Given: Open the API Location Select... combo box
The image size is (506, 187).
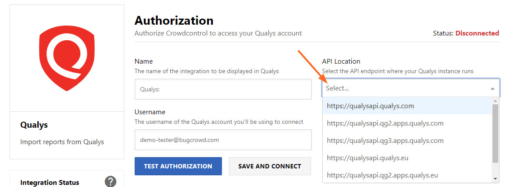Looking at the screenshot, I should point(410,88).
